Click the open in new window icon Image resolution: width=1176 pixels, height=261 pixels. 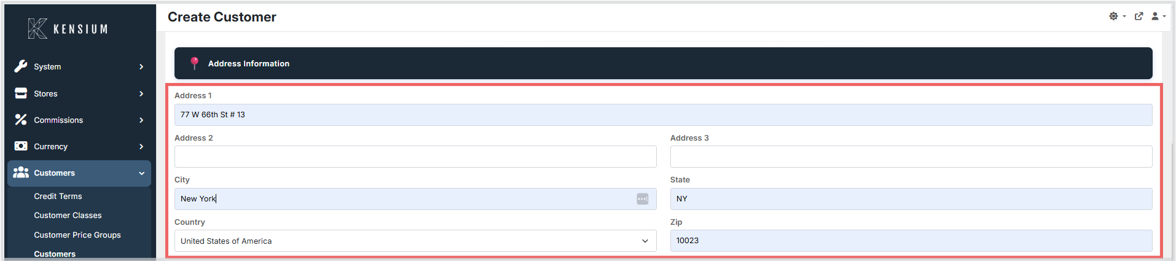point(1139,17)
